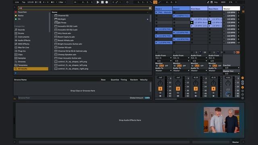Open Deck 1 Audio From Ext. In dropdown

(164, 58)
